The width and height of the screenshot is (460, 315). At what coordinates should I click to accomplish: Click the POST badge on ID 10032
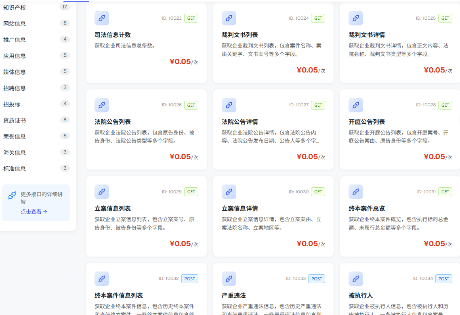tap(189, 279)
